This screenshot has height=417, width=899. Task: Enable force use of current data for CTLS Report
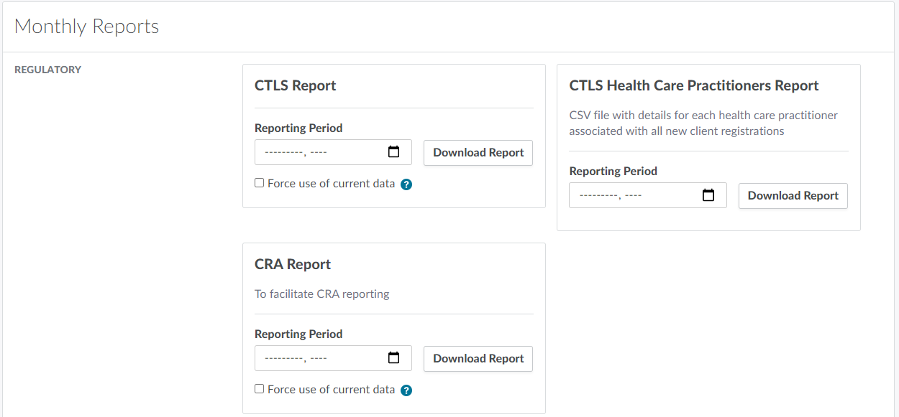[260, 183]
